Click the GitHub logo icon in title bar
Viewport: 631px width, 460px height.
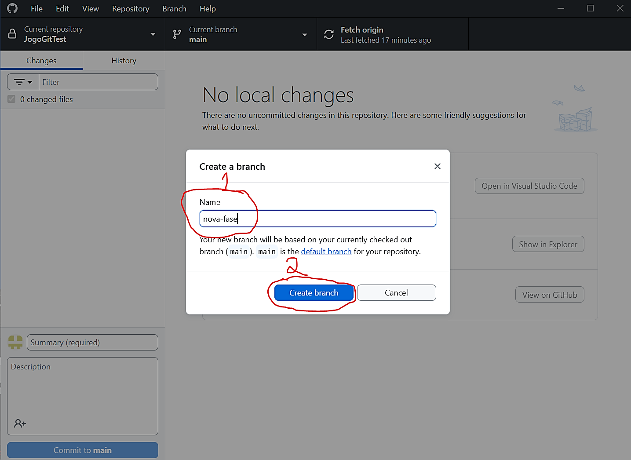pos(12,8)
